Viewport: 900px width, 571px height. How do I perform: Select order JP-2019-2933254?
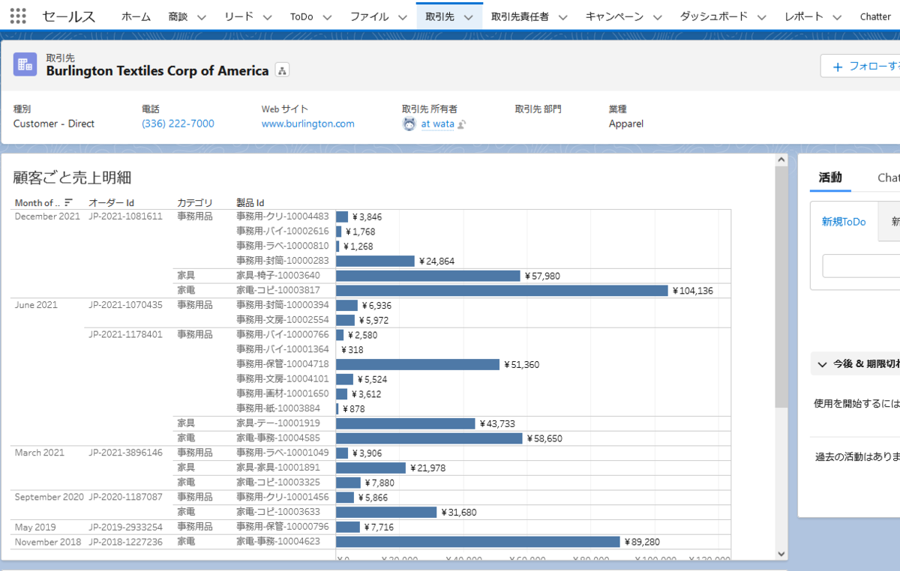(125, 527)
